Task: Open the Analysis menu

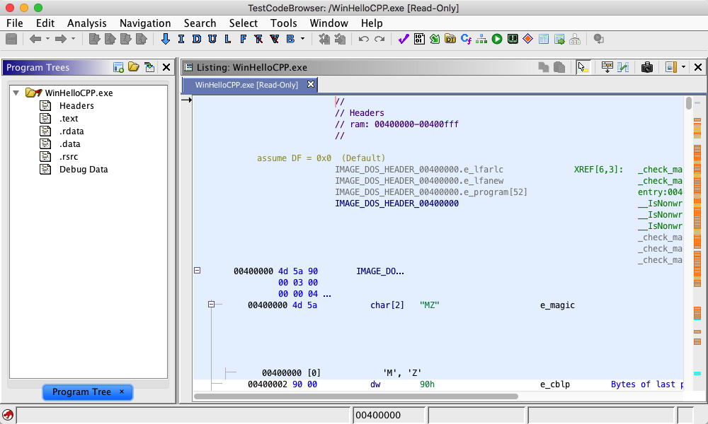Action: pos(86,23)
